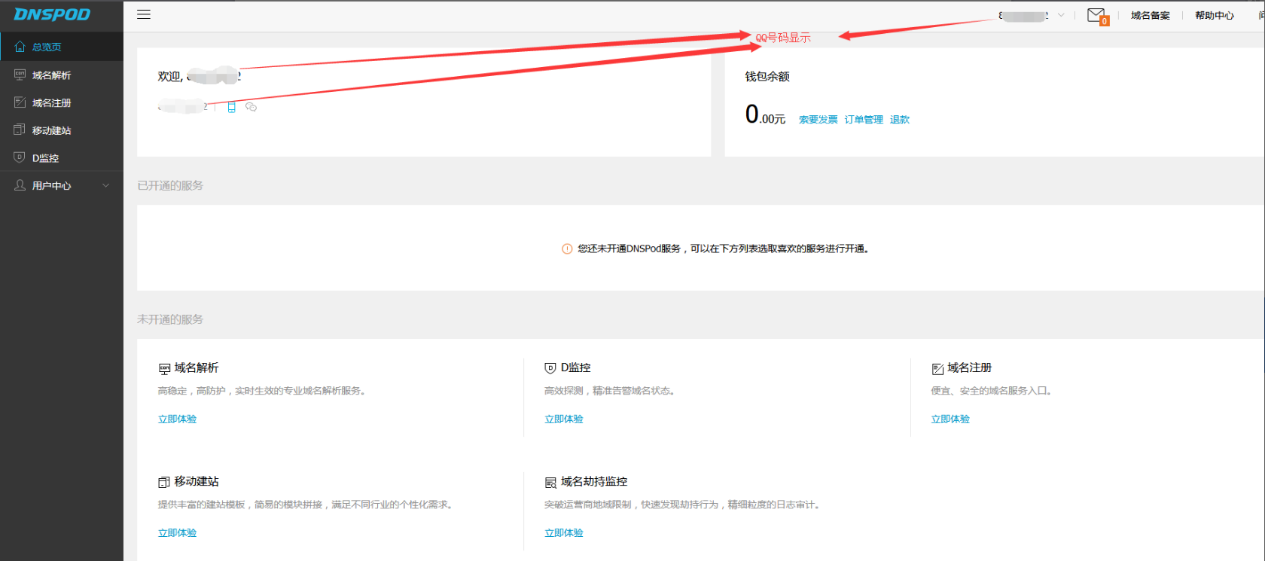Image resolution: width=1265 pixels, height=561 pixels.
Task: Click the DNSPOD logo
Action: [x=52, y=14]
